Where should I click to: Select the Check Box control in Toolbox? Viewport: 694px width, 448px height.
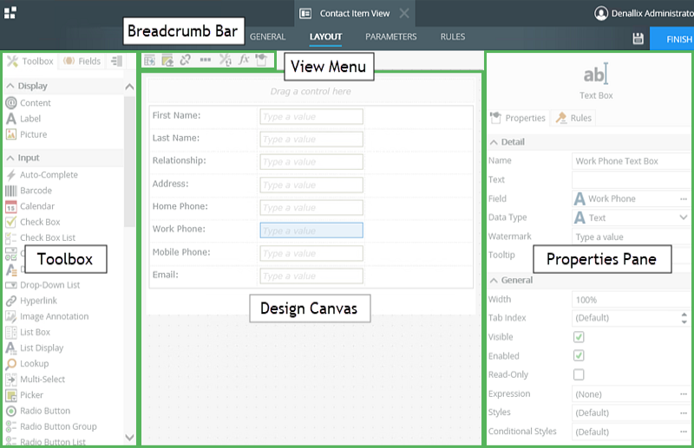33,222
